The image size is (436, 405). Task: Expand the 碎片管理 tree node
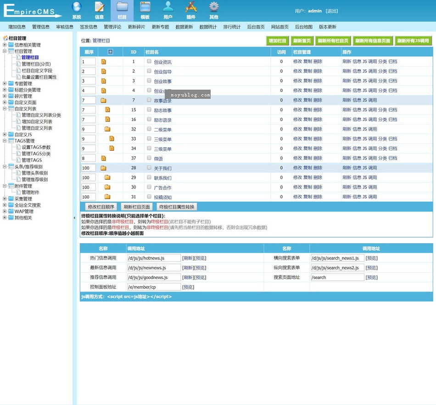click(5, 96)
